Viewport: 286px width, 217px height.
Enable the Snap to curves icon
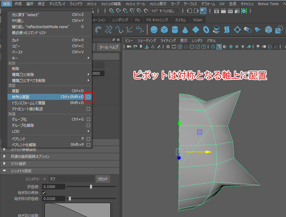tap(119, 11)
